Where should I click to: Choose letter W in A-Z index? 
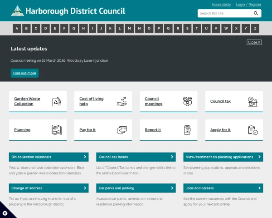click(226, 28)
